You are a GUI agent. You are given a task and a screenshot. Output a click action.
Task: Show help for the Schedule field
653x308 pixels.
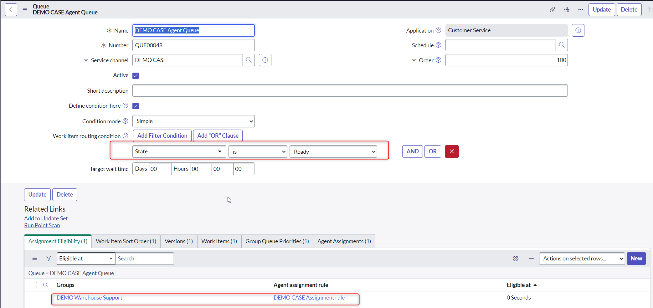pyautogui.click(x=439, y=45)
